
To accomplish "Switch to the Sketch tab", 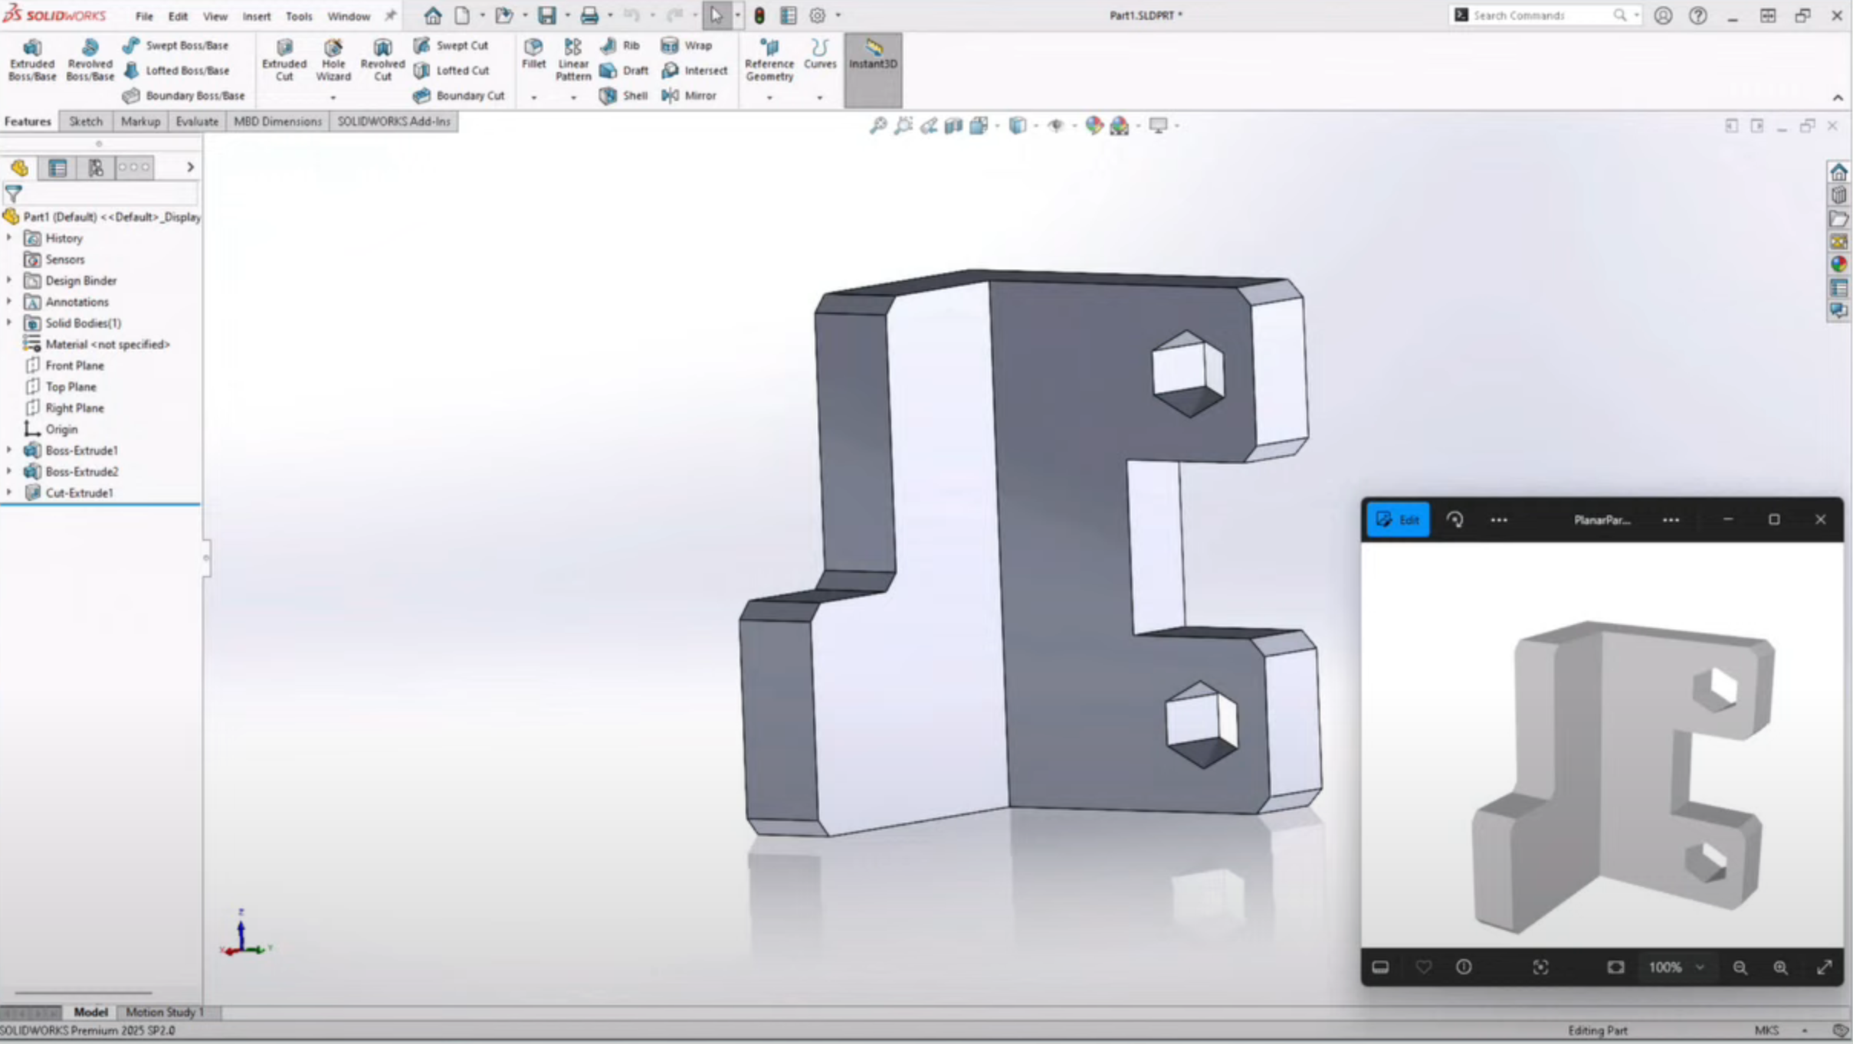I will tap(85, 122).
